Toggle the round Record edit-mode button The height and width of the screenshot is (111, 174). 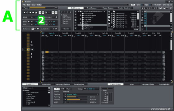(x=33, y=13)
